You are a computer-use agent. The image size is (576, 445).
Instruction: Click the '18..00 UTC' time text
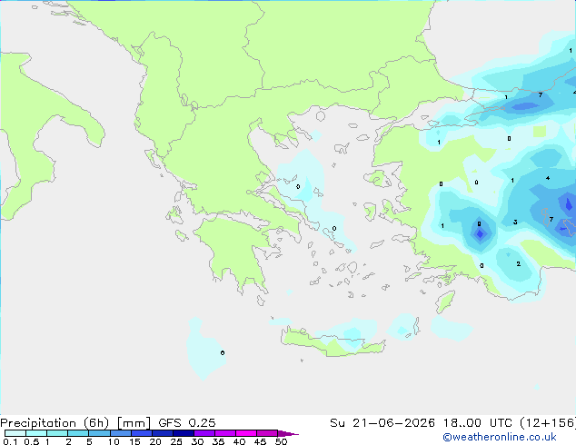(478, 423)
